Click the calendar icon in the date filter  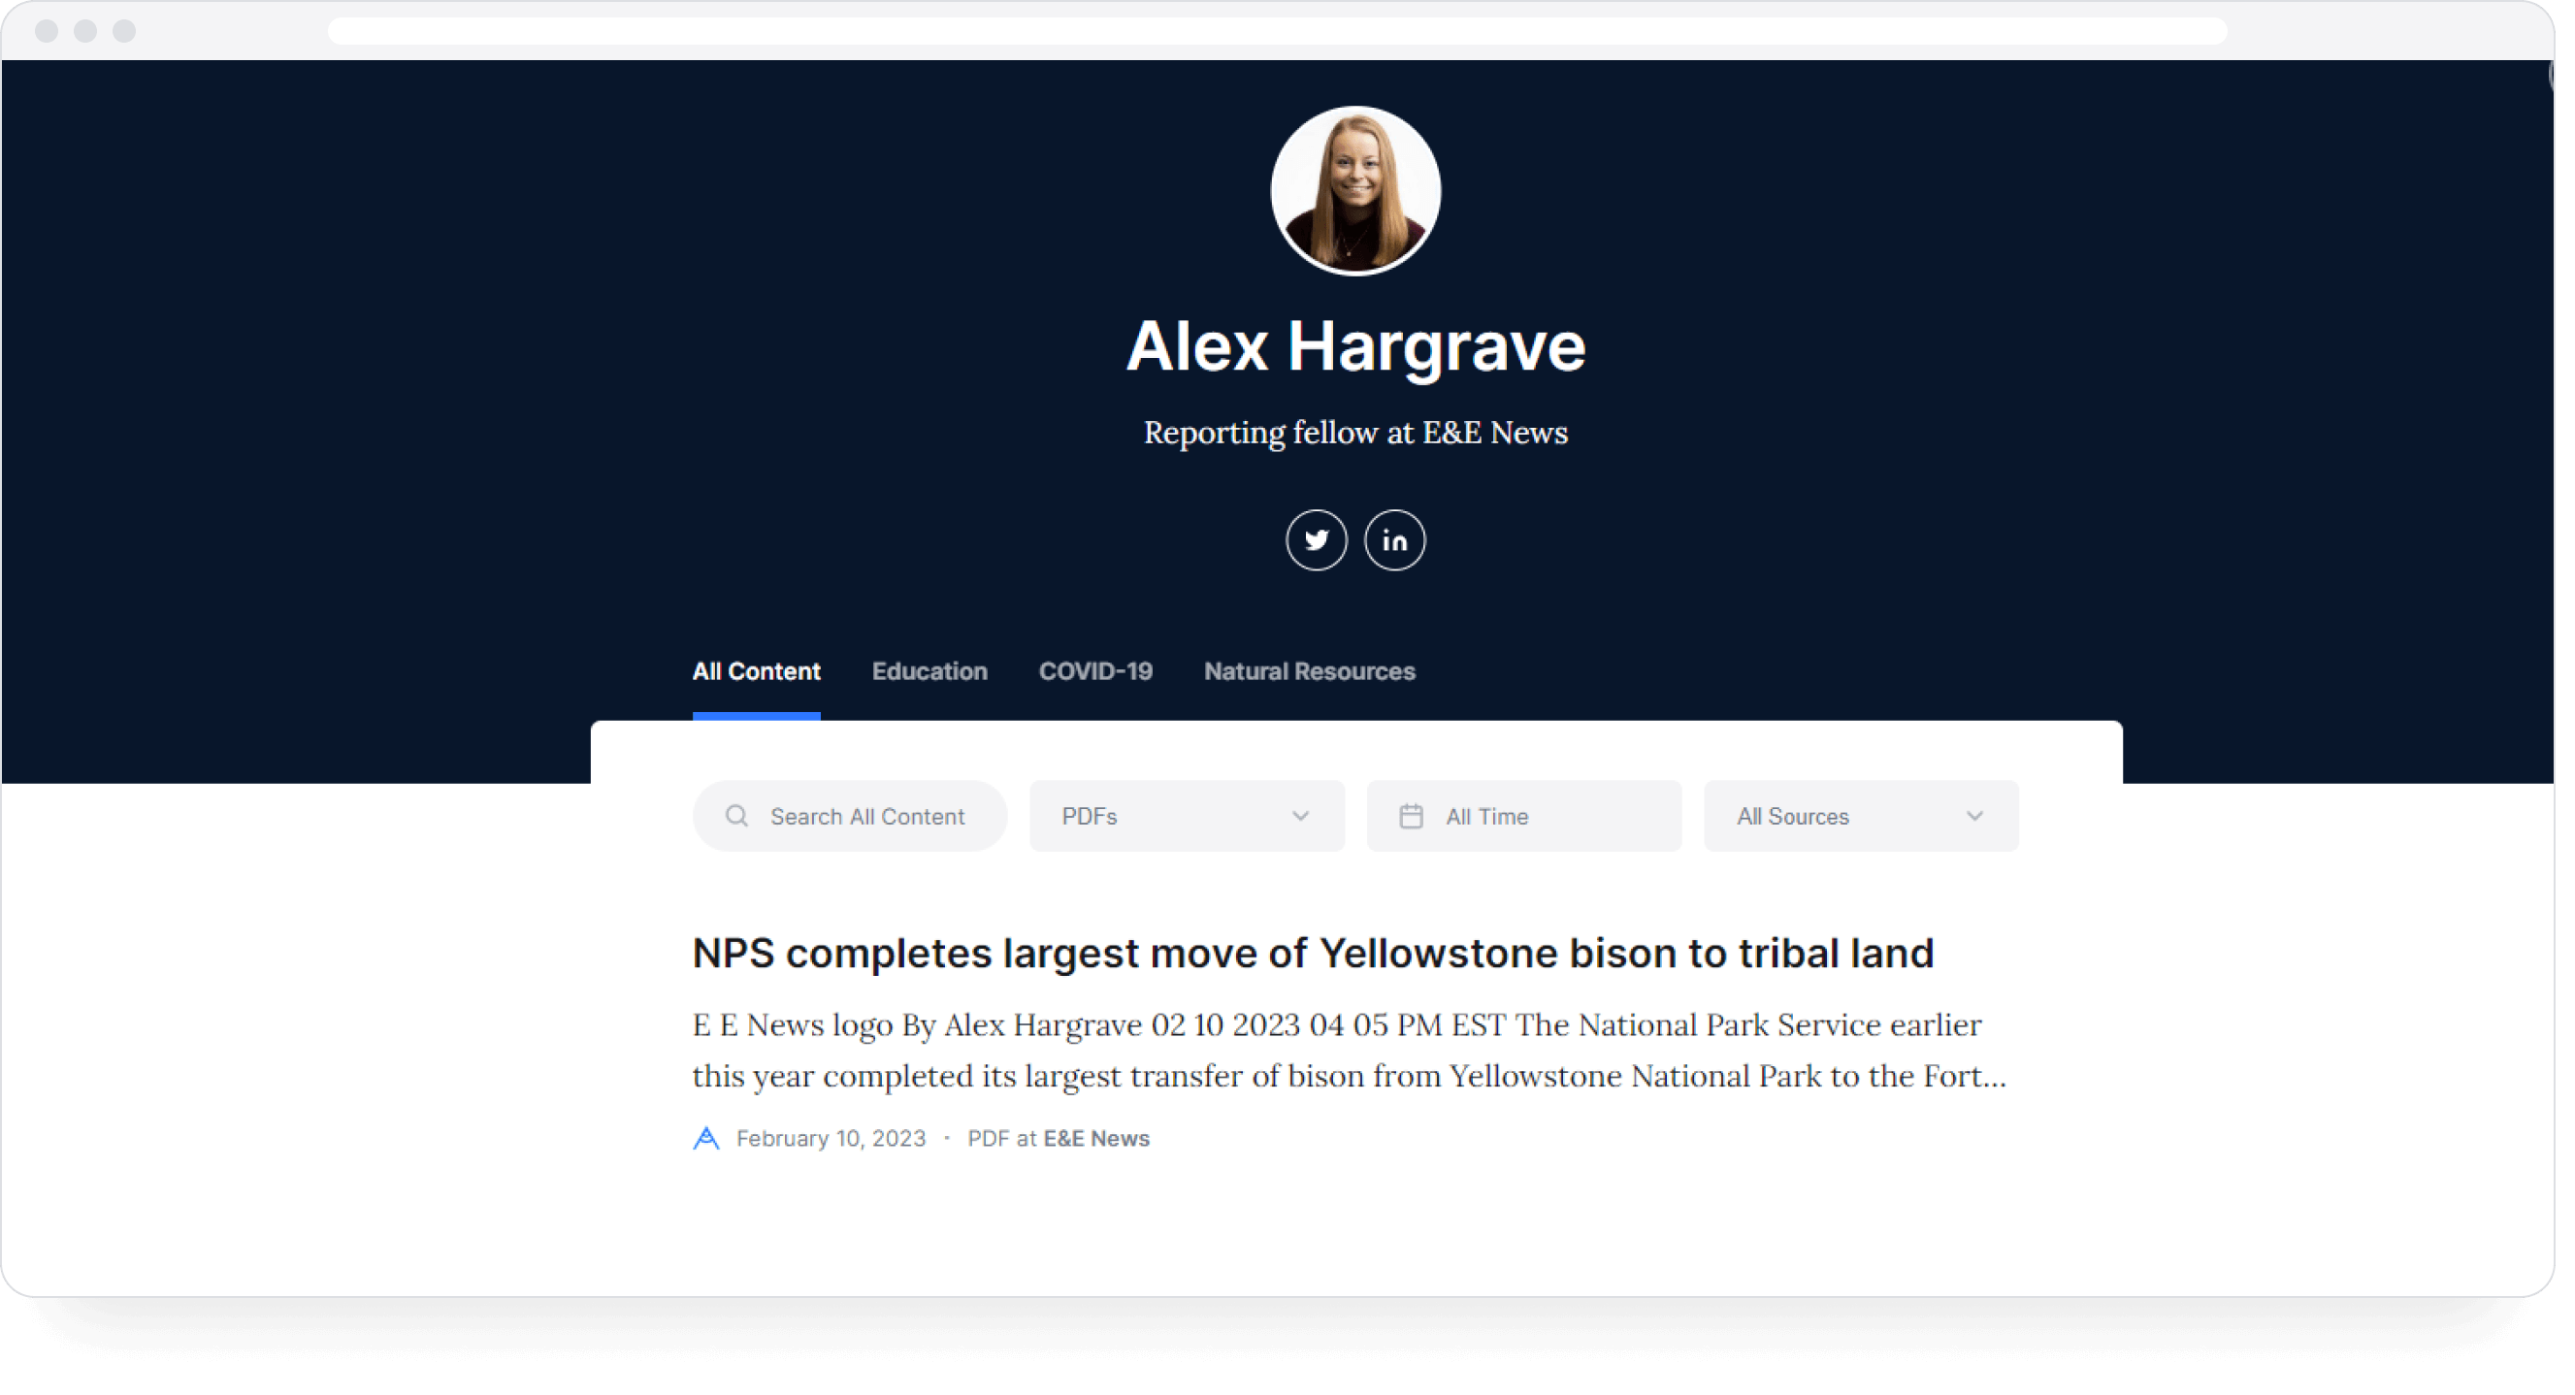point(1411,817)
